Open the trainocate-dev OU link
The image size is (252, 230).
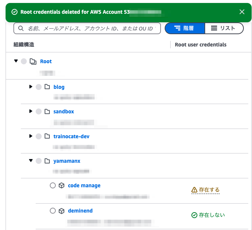(x=71, y=136)
